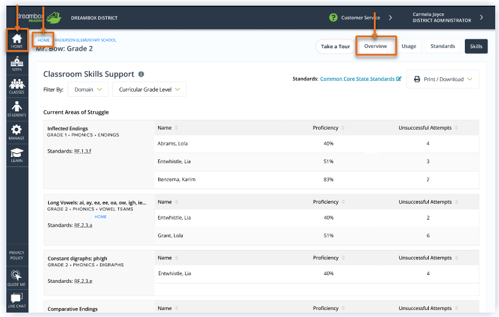Image resolution: width=499 pixels, height=317 pixels.
Task: Click the Take a Tour button
Action: point(335,46)
